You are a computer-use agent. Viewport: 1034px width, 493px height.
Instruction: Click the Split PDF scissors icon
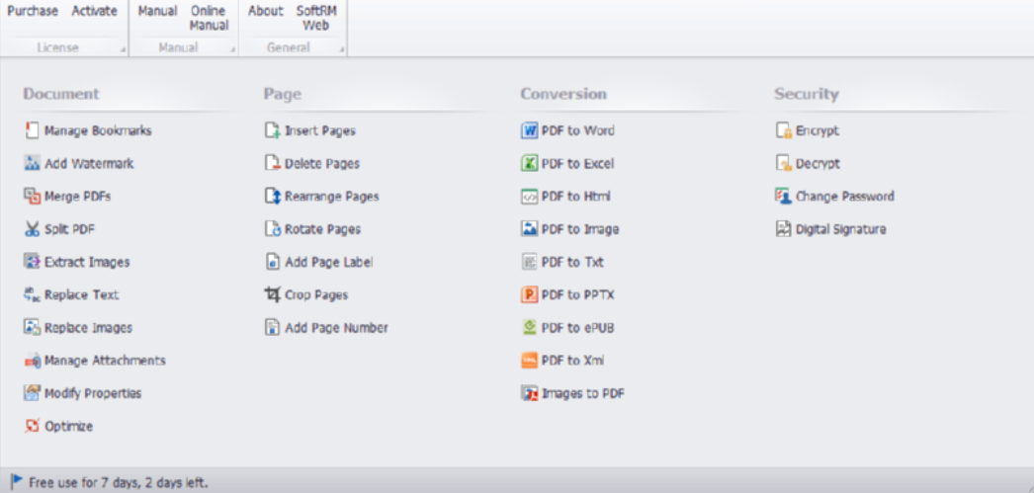pyautogui.click(x=32, y=229)
